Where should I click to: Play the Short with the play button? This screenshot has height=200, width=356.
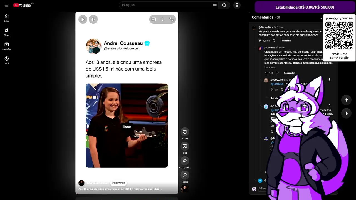83,19
